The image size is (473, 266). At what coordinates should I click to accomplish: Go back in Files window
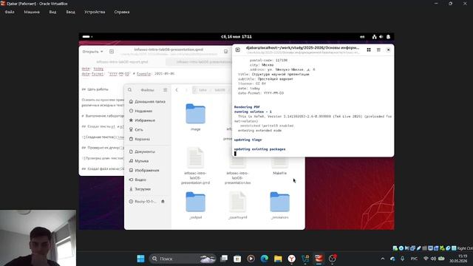177,90
